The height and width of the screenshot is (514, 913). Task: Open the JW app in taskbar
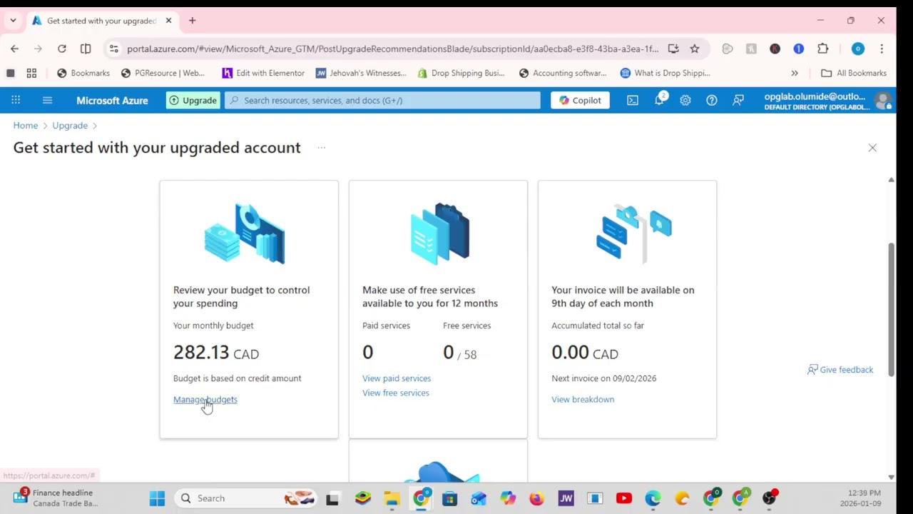point(566,498)
